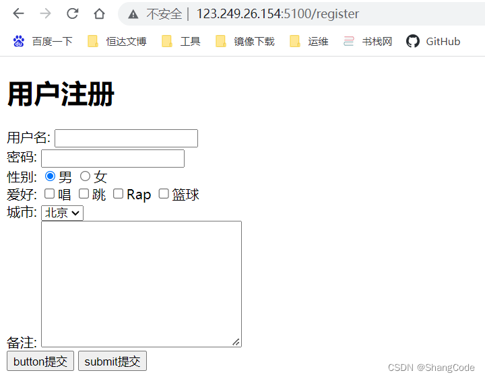The width and height of the screenshot is (485, 379).
Task: Click the textarea resize handle
Action: click(236, 342)
